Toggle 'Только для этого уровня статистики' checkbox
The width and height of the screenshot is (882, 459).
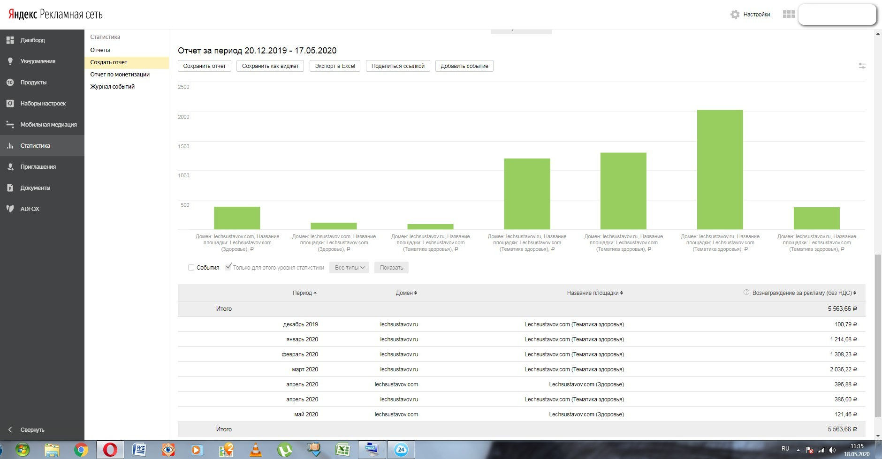click(x=228, y=267)
